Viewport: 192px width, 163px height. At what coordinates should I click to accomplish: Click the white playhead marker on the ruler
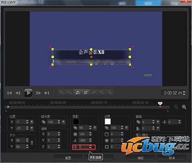tap(160, 103)
